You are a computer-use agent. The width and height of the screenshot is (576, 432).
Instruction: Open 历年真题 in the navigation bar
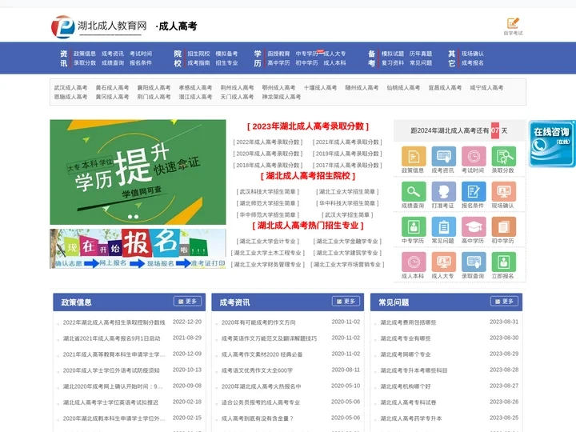pyautogui.click(x=421, y=54)
